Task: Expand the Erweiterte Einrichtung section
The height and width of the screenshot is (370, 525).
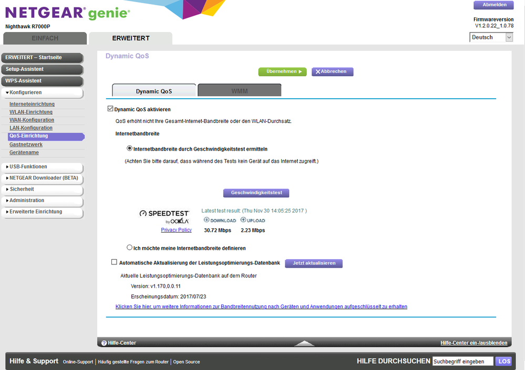Action: 42,212
